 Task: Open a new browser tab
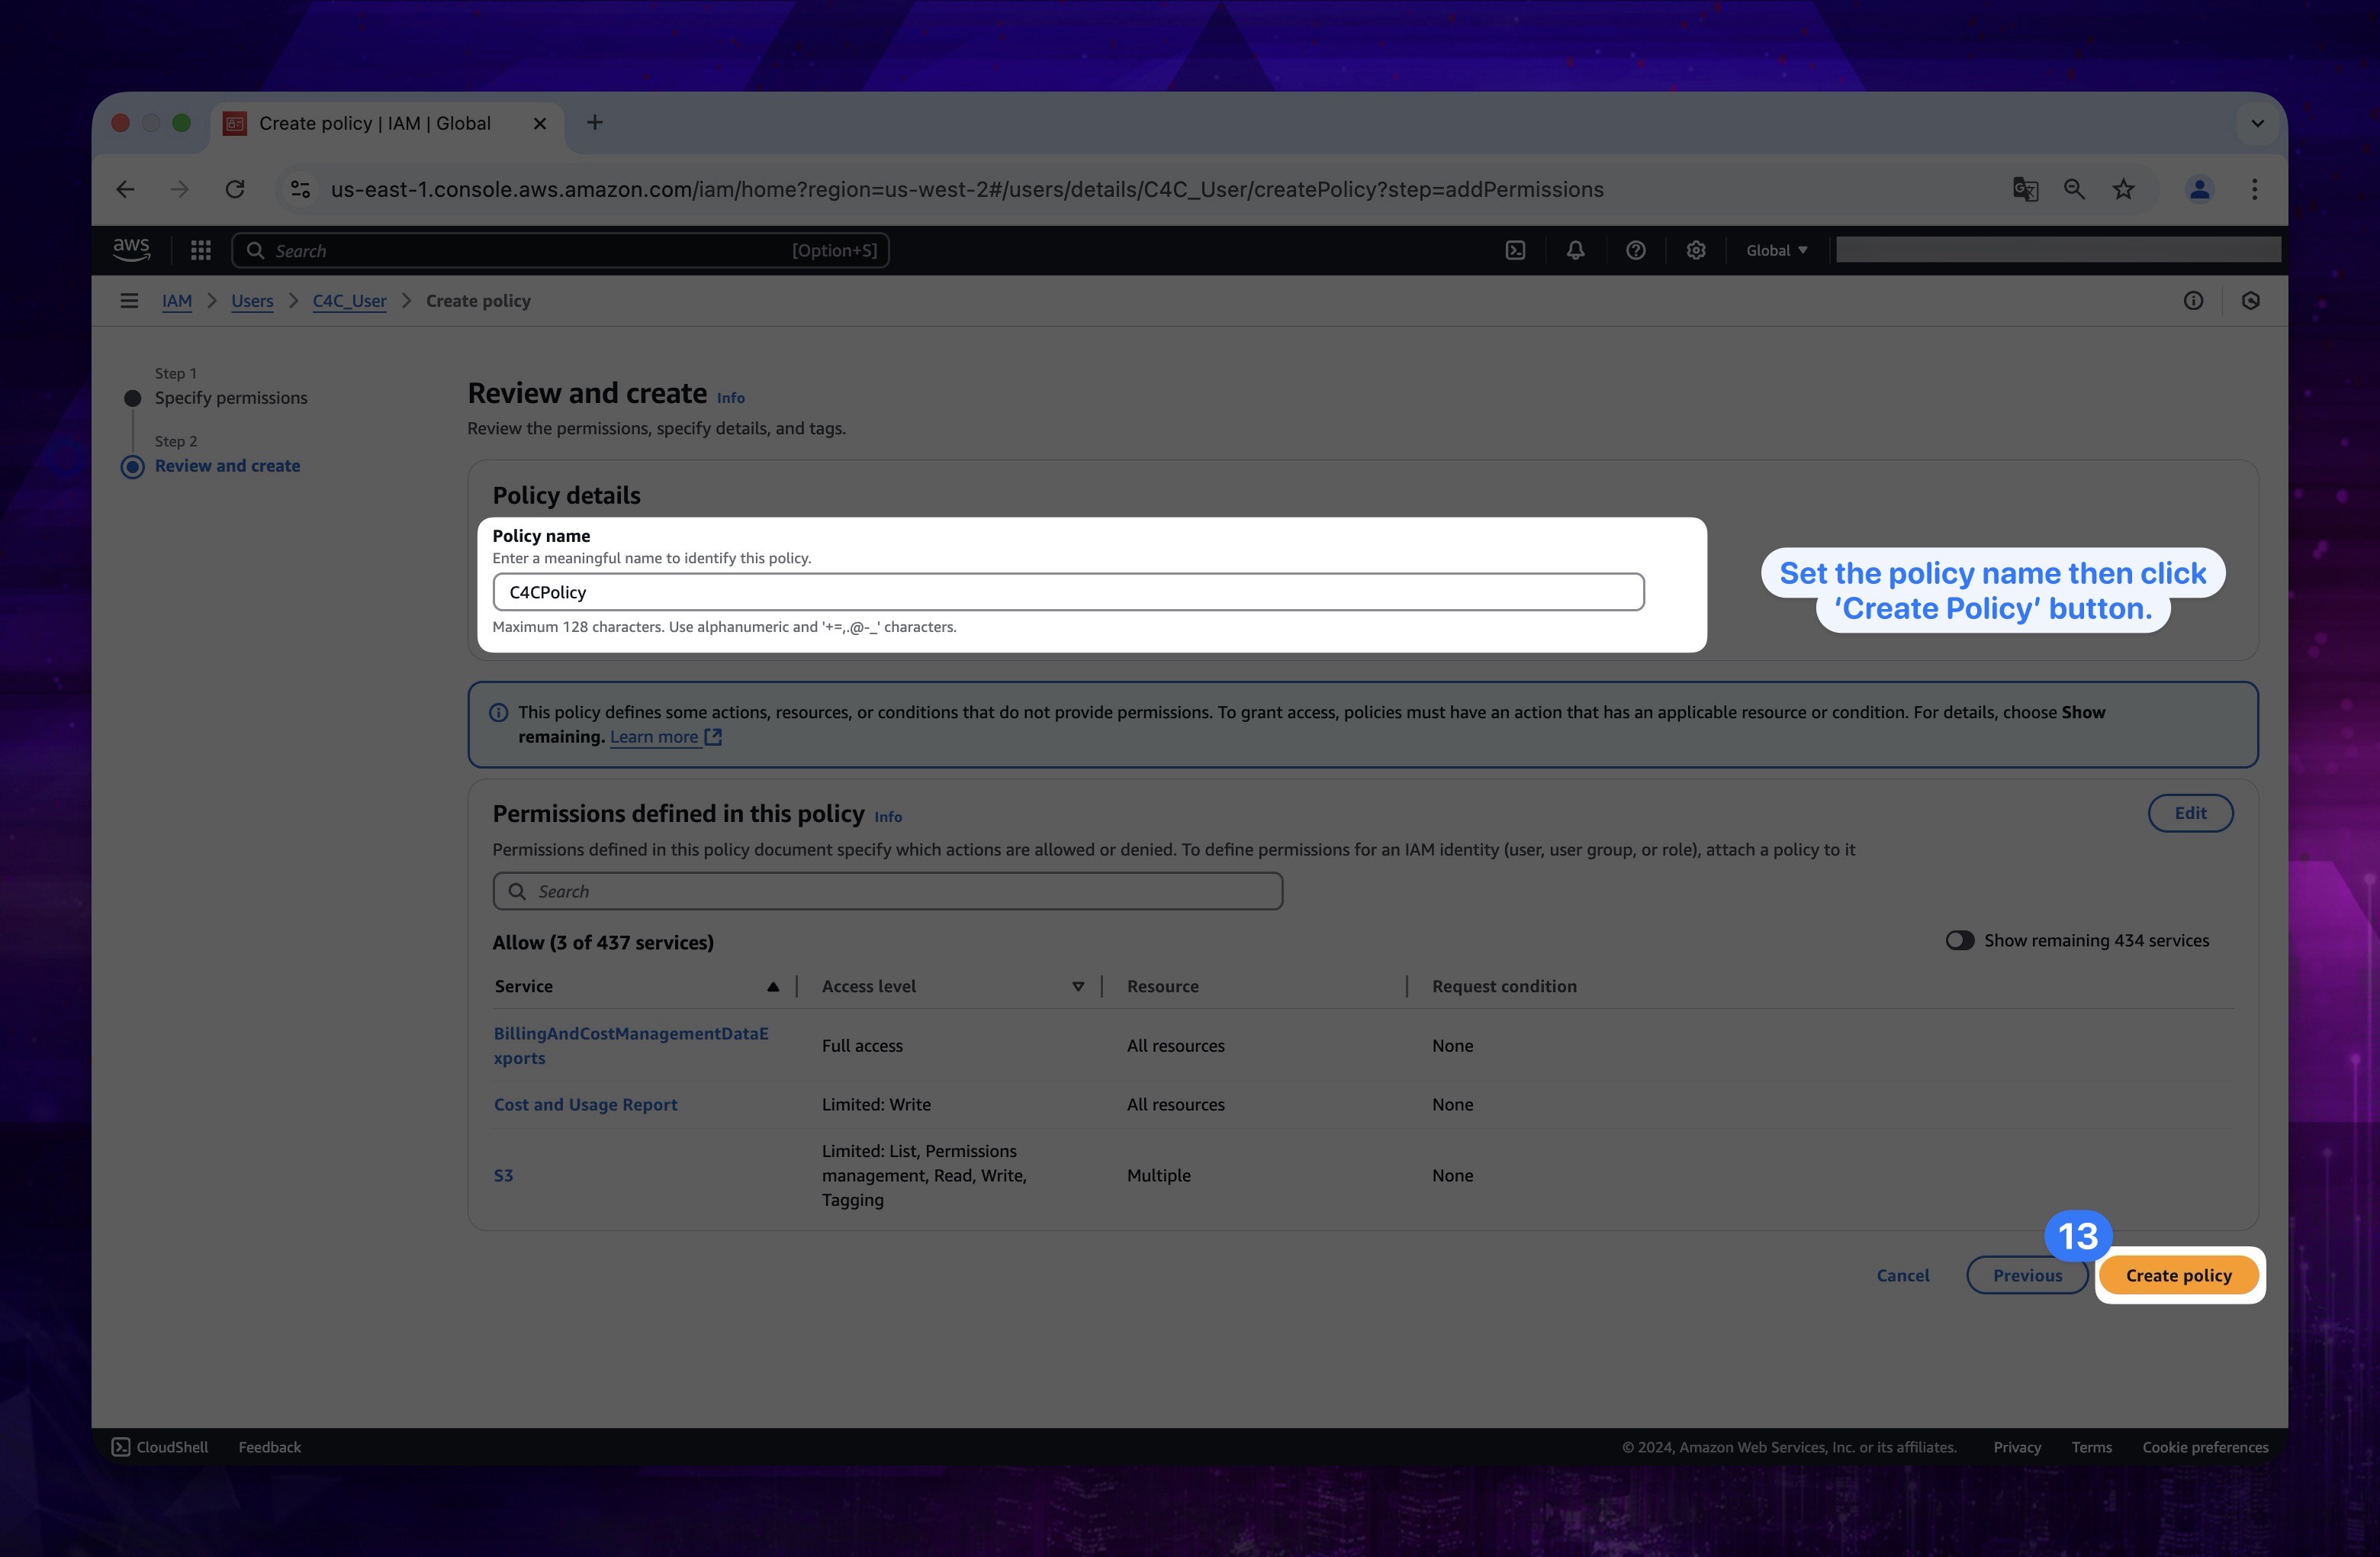tap(595, 122)
